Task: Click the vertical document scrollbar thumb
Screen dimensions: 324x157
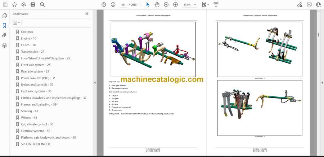Action: pyautogui.click(x=319, y=35)
